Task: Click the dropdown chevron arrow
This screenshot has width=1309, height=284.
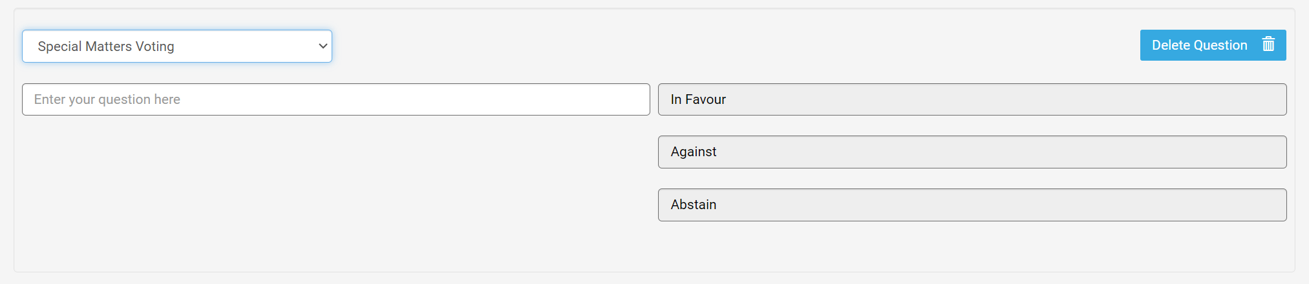Action: pos(323,46)
